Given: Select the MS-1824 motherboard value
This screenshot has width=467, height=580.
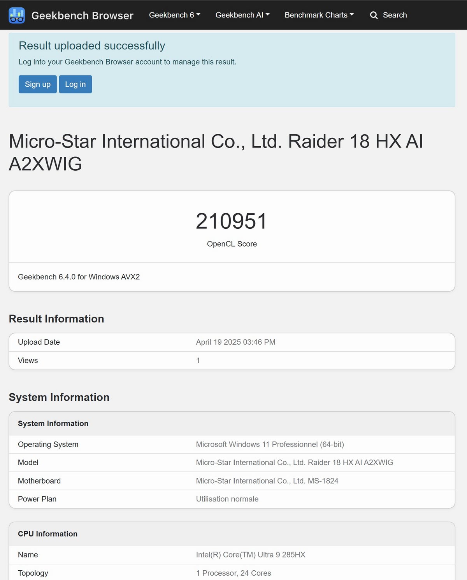Looking at the screenshot, I should 267,481.
